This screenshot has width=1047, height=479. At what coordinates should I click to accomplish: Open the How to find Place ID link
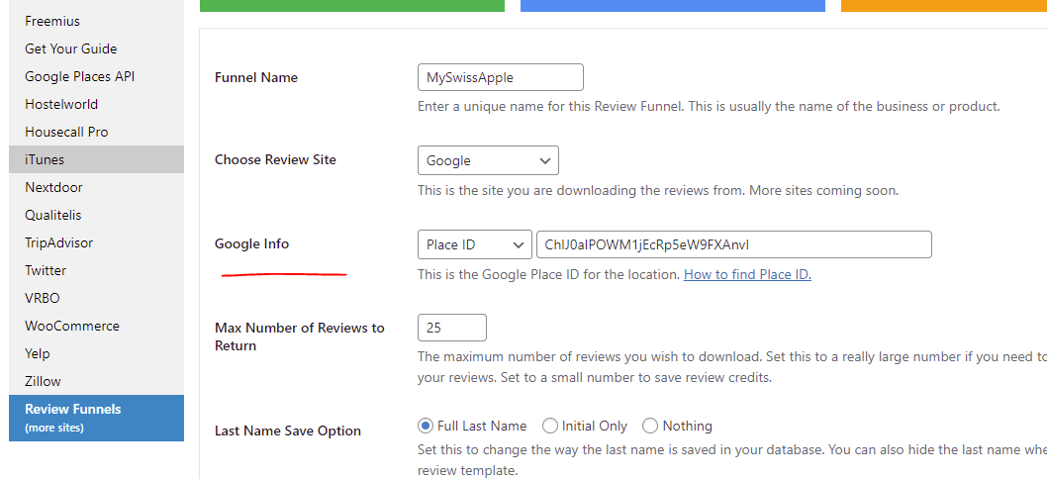(747, 274)
